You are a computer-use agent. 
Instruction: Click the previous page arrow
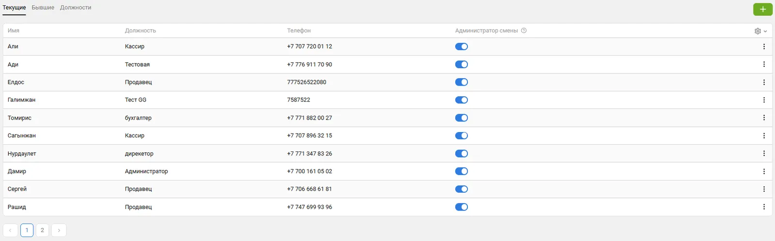tap(10, 230)
